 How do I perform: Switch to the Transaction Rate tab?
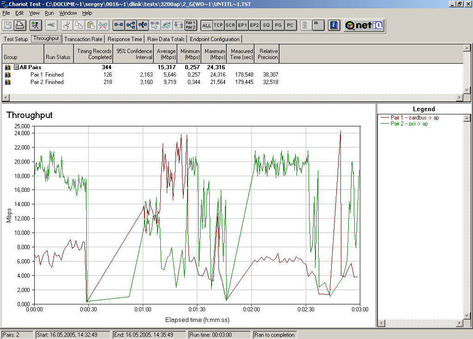pyautogui.click(x=83, y=39)
